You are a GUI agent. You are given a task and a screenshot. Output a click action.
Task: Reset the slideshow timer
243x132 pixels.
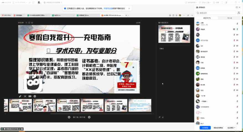coord(29,22)
